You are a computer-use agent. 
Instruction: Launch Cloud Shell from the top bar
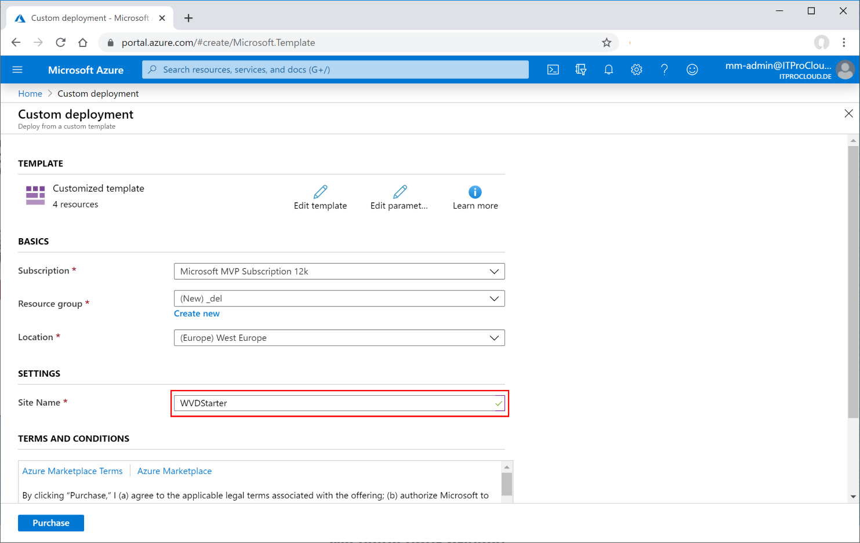553,70
